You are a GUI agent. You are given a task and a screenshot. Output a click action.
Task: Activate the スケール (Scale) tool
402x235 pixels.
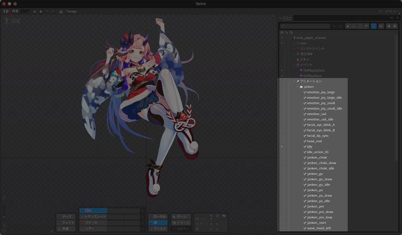pos(93,223)
